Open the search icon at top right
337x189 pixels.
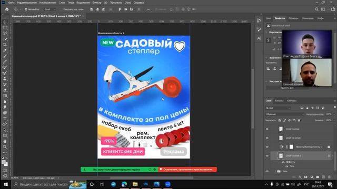(317, 9)
